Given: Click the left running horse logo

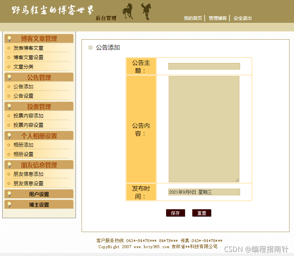Looking at the screenshot, I should (128, 11).
